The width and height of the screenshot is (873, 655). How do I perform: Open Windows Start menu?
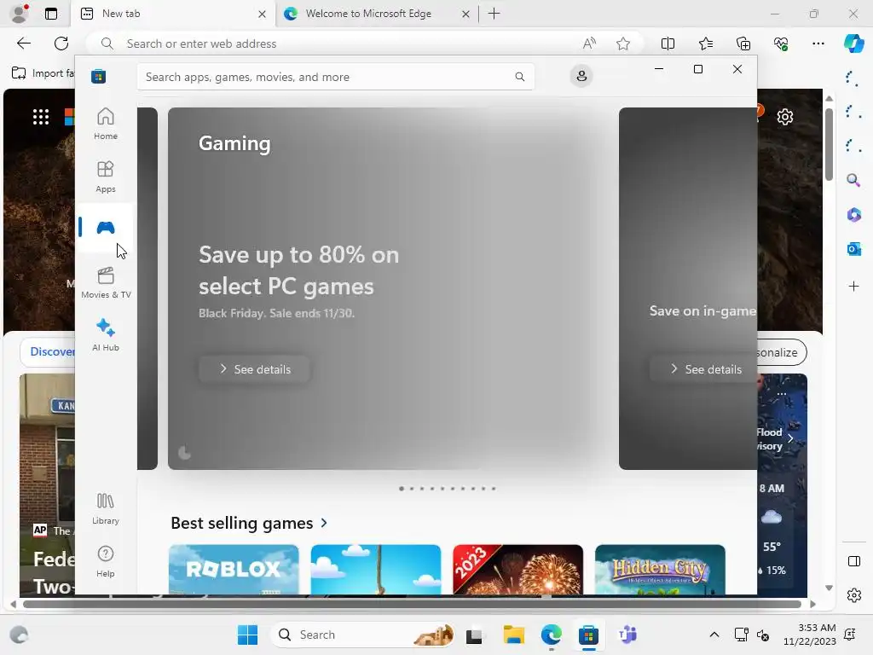247,635
